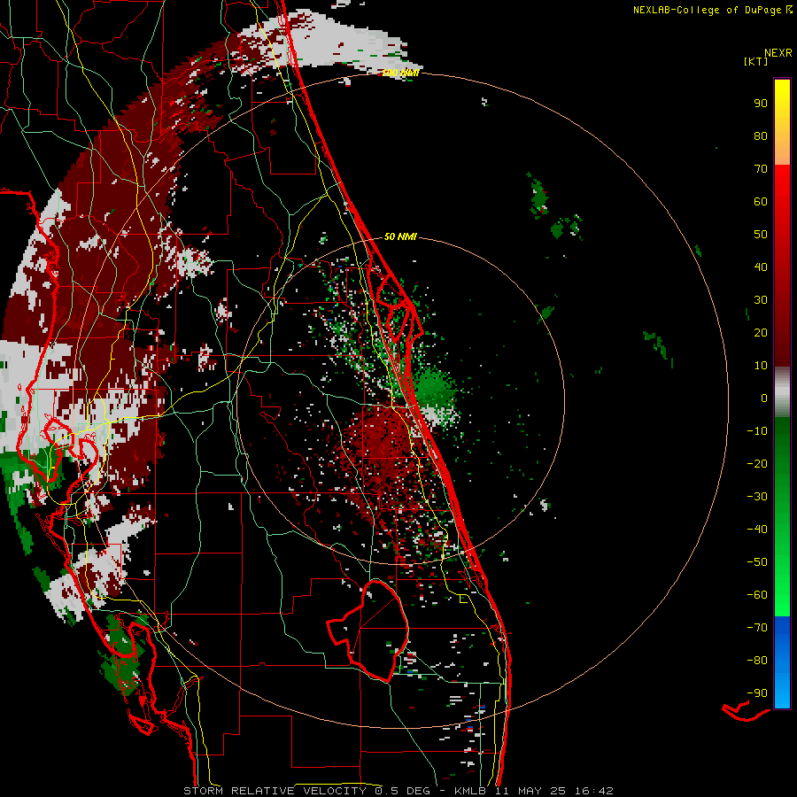Click the NEXLAB-College of DuPage header text
This screenshot has height=797, width=797.
click(x=713, y=10)
